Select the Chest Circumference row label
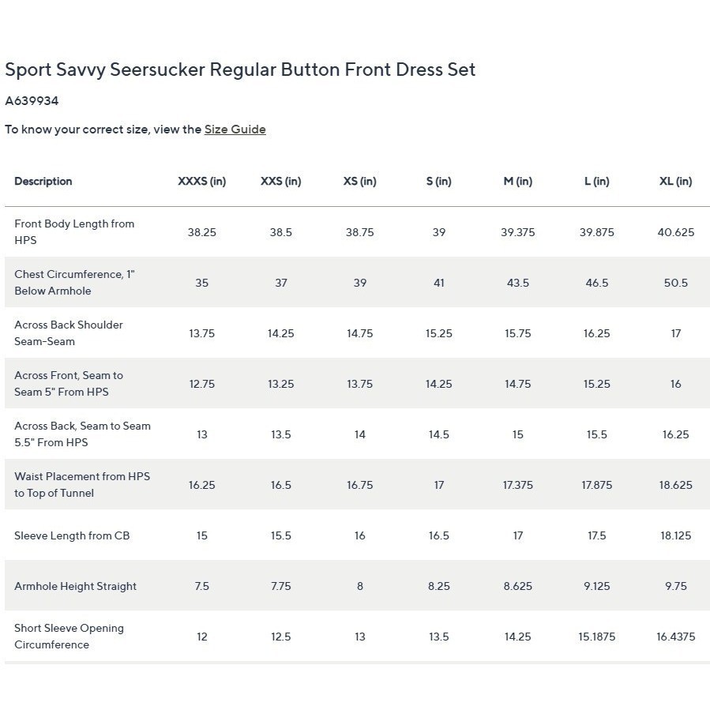 click(x=74, y=283)
